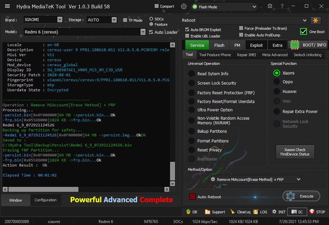Select the SOCs radio button

click(151, 19)
